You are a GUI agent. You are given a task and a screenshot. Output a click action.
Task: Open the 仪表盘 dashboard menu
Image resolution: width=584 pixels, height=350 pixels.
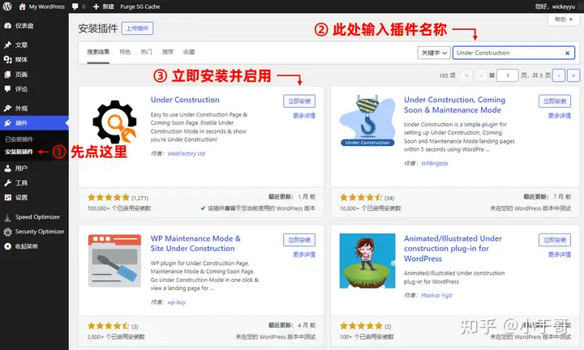[x=34, y=26]
